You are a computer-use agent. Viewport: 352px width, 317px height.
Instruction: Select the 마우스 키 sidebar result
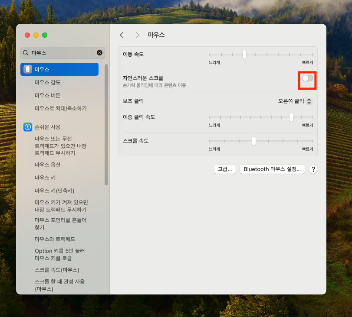[45, 178]
